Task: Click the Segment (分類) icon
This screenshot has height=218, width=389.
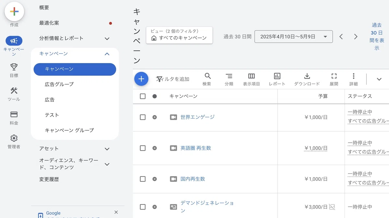Action: (x=229, y=76)
